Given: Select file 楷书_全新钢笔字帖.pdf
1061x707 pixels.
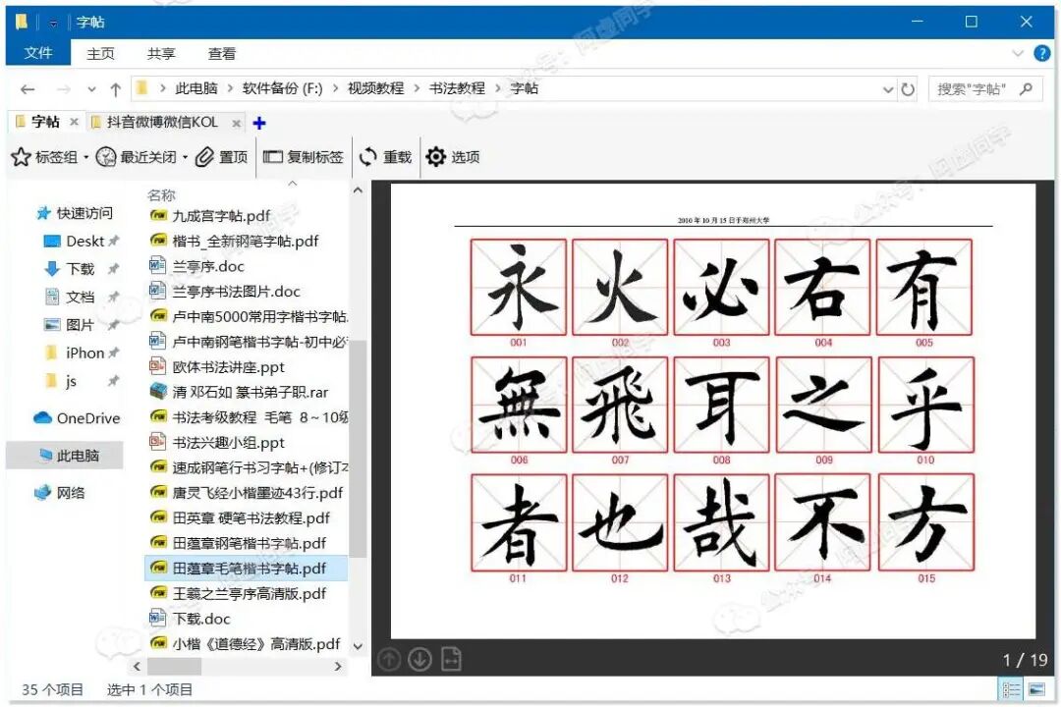Looking at the screenshot, I should [234, 241].
